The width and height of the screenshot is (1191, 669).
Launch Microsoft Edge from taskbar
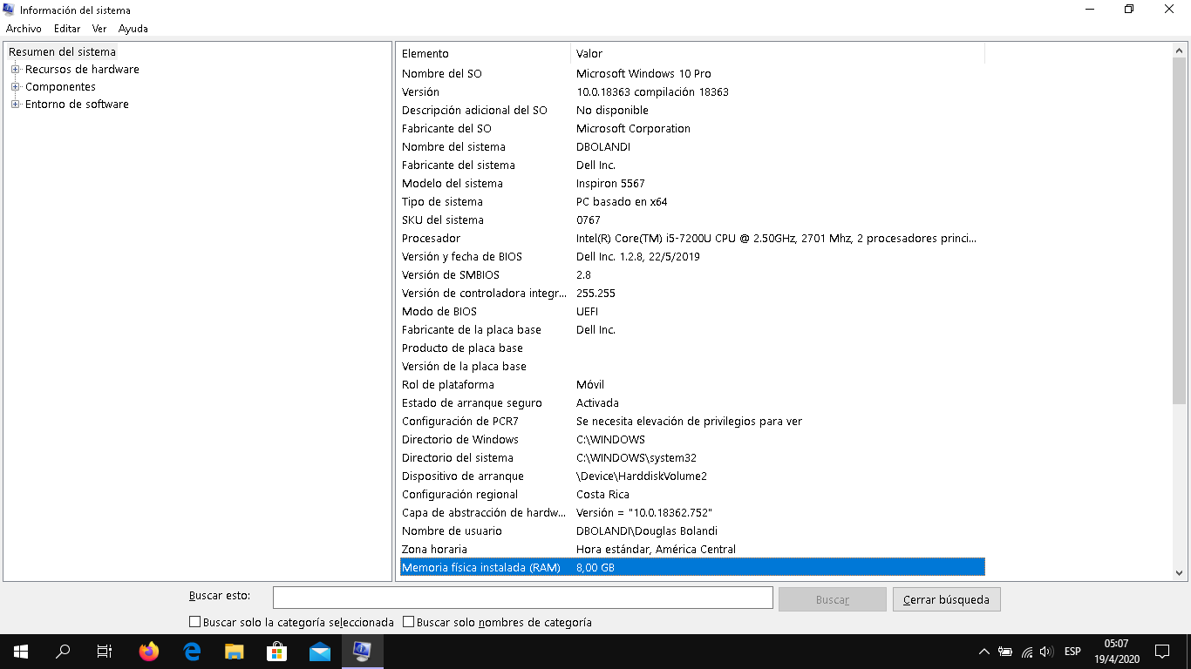click(x=192, y=651)
